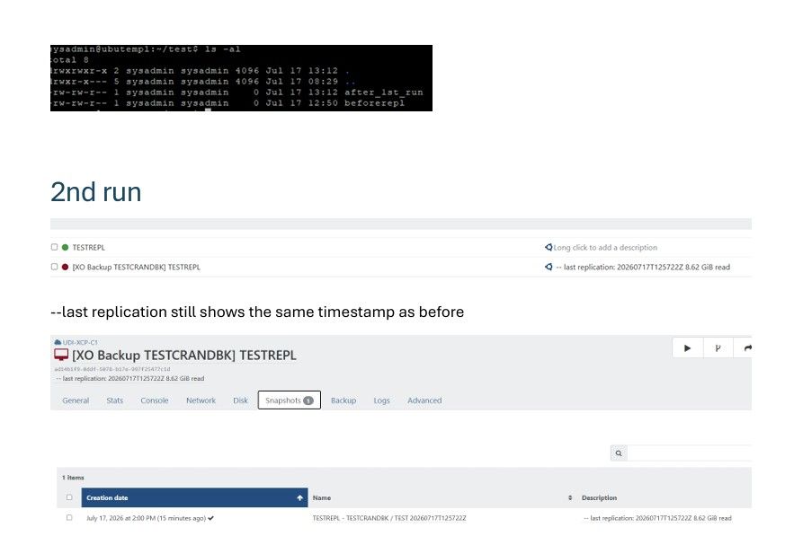Click the share arrow icon

pyautogui.click(x=747, y=348)
